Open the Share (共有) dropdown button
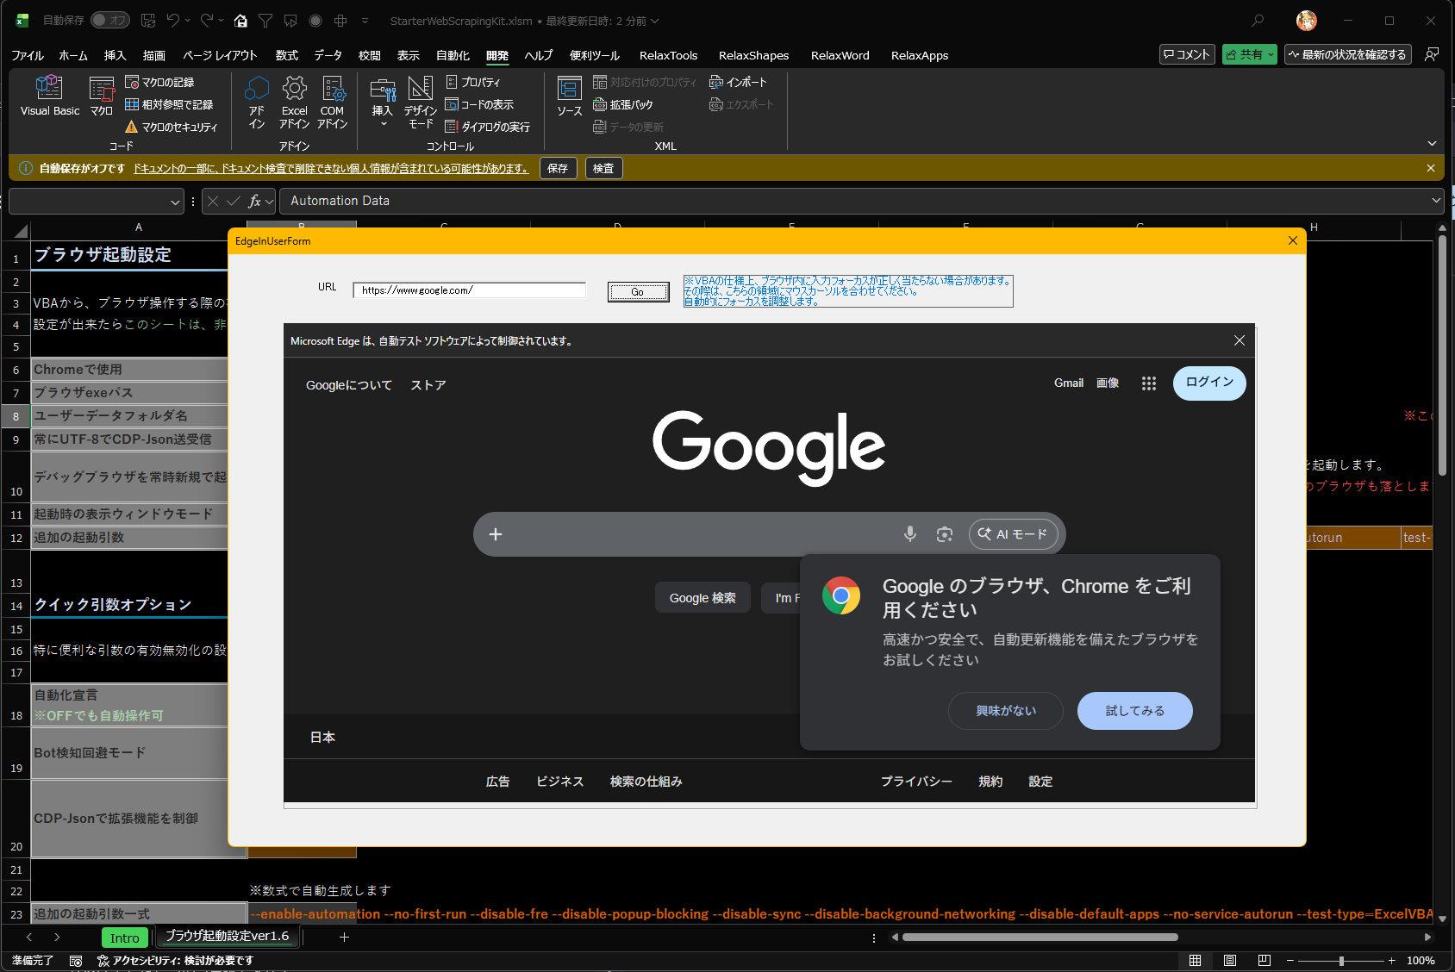 pyautogui.click(x=1249, y=54)
